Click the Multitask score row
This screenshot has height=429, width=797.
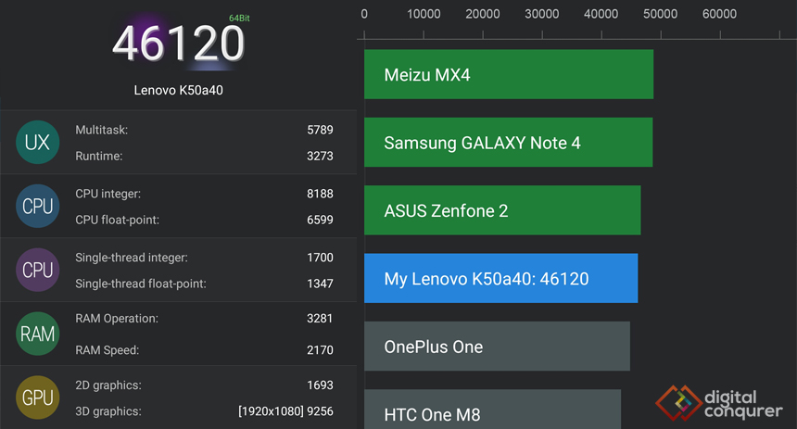pyautogui.click(x=204, y=130)
